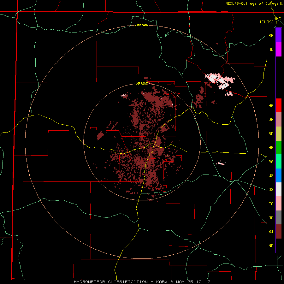The width and height of the screenshot is (284, 284).
Task: Click the [CLAS] legend header
Action: pos(267,22)
